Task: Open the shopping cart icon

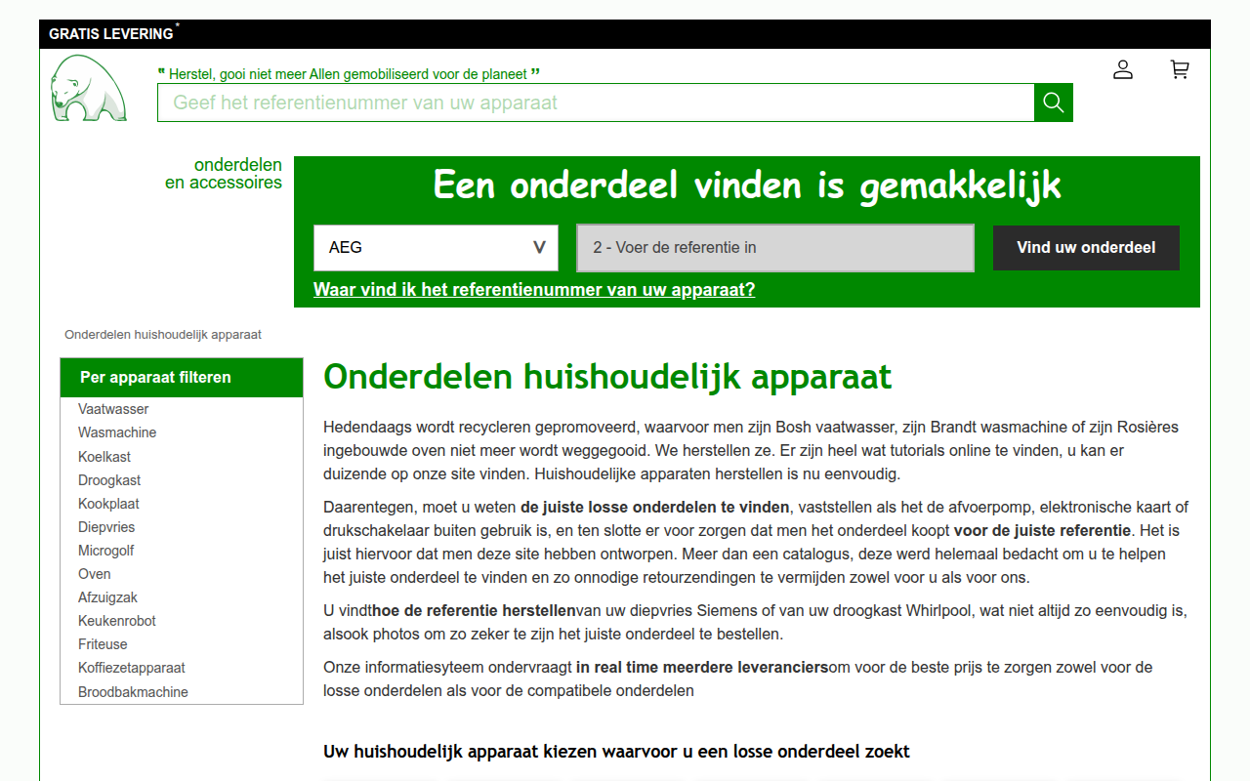Action: [1180, 69]
